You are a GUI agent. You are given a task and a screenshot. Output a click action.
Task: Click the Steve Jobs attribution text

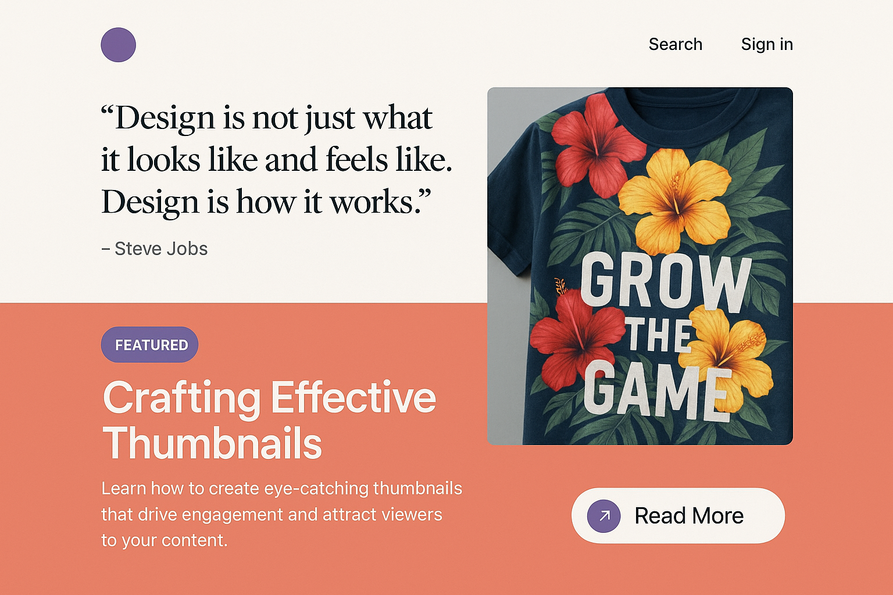coord(155,249)
